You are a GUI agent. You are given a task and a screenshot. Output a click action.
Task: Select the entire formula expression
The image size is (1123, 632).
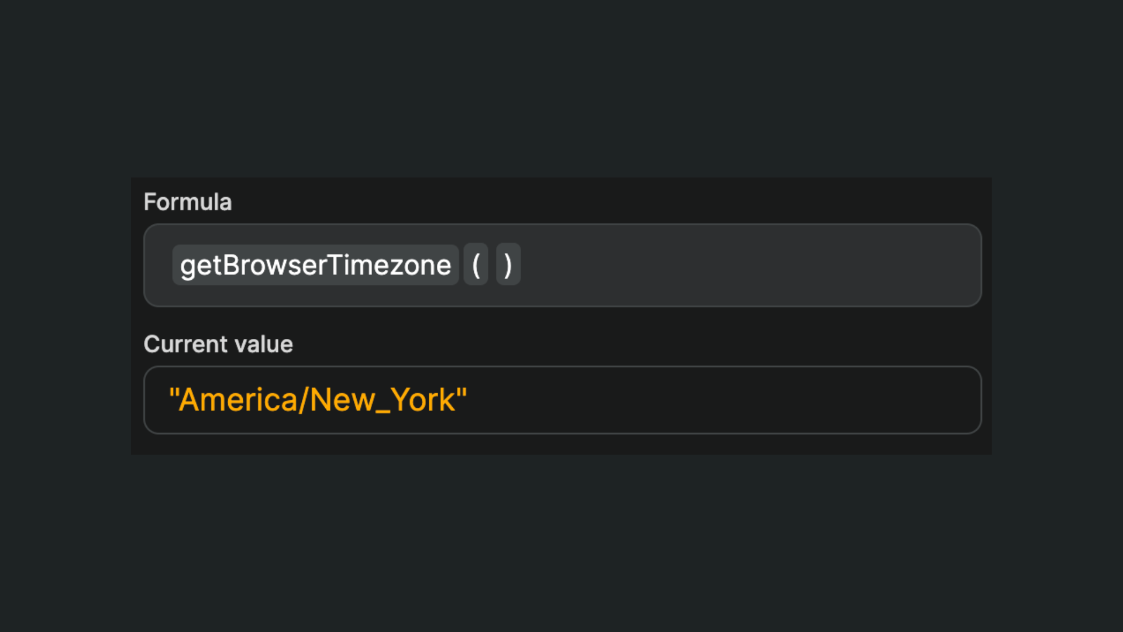pyautogui.click(x=345, y=265)
